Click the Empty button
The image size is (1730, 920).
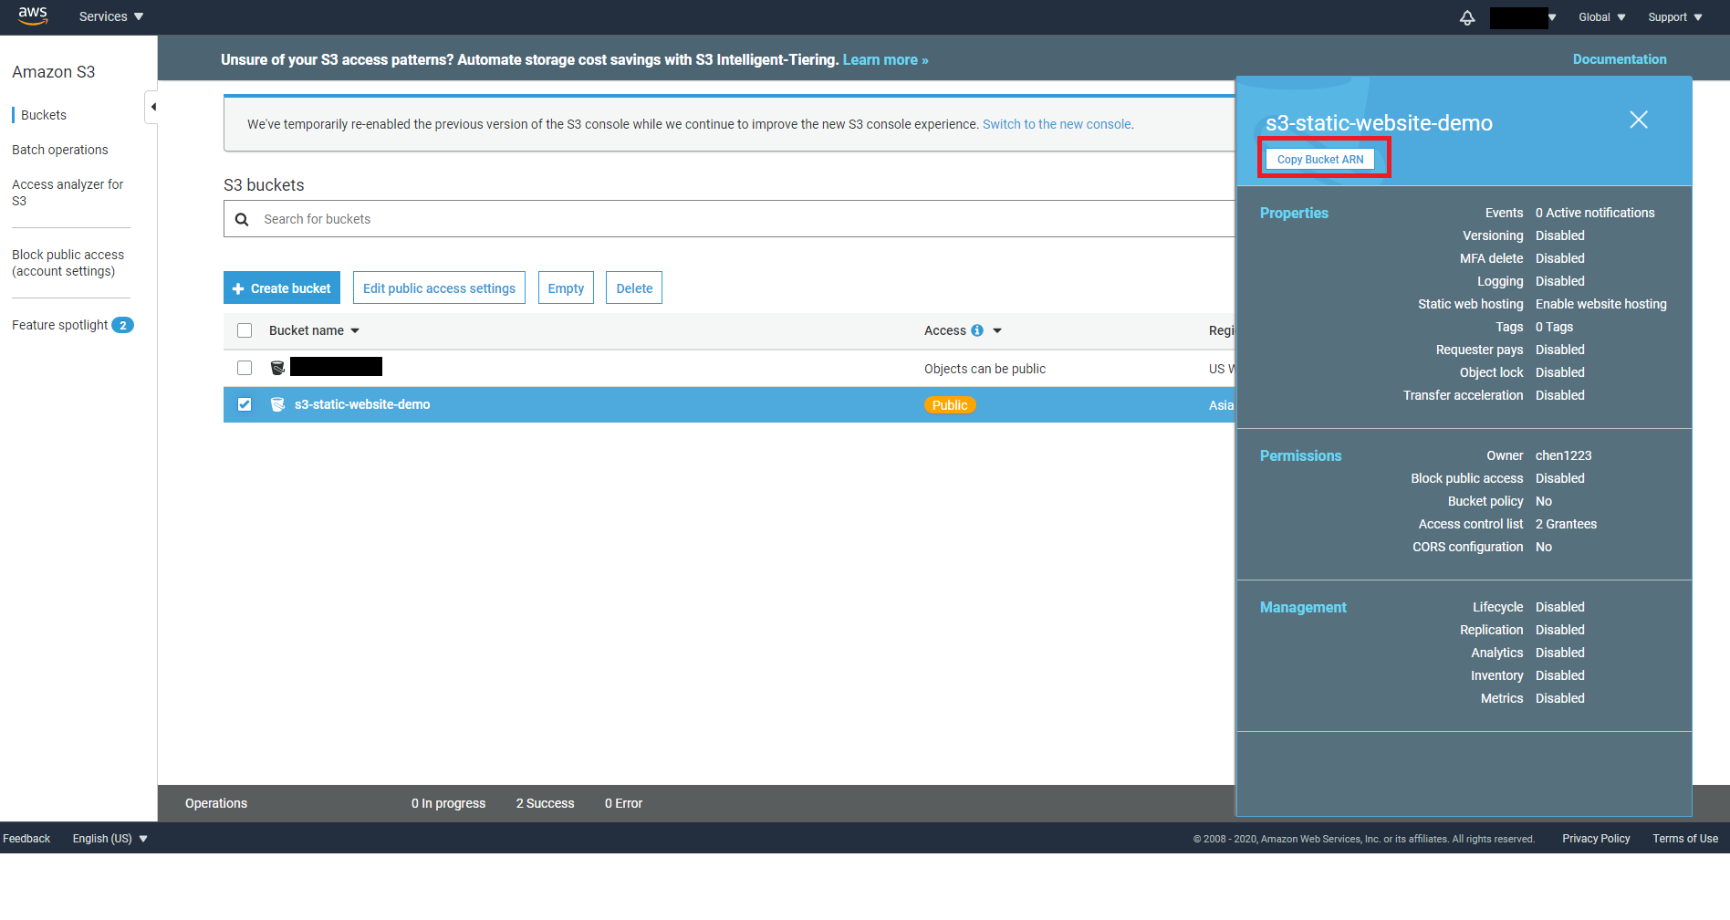(566, 288)
